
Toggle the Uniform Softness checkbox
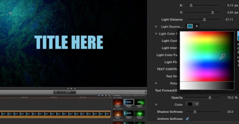(187, 119)
